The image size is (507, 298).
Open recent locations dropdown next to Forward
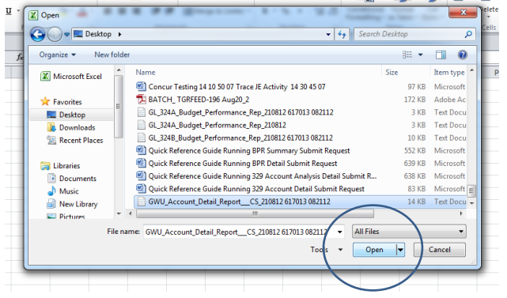[66, 34]
